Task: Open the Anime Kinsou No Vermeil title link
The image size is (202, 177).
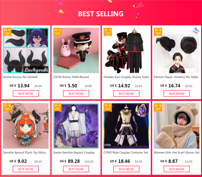Action: point(20,77)
